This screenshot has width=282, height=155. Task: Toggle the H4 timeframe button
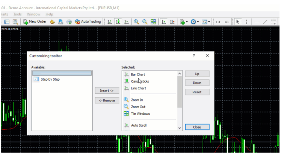(x=218, y=22)
